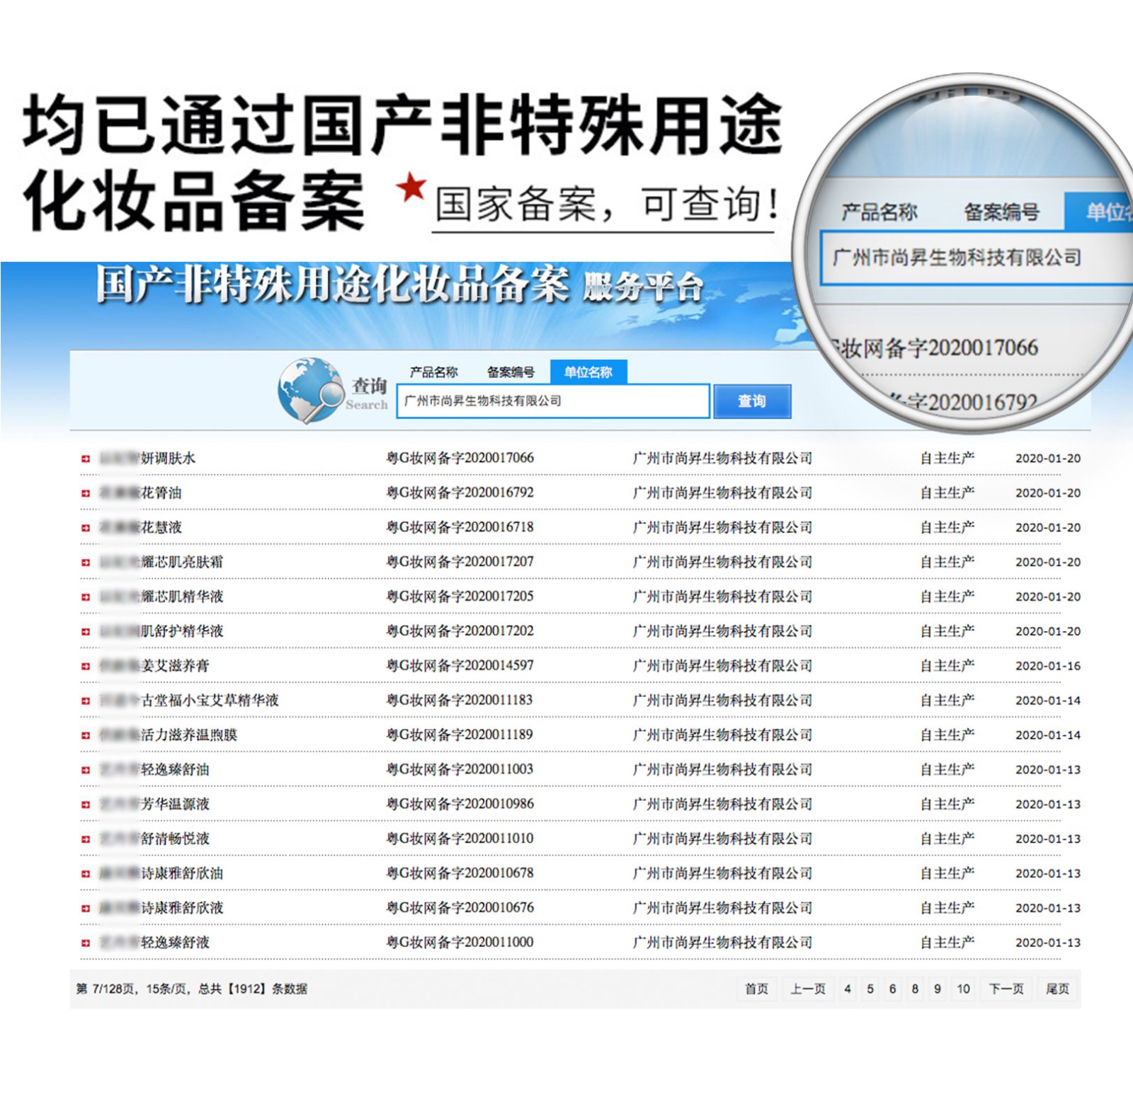Screen dimensions: 1133x1099
Task: Open page 10 in pagination
Action: pos(963,989)
